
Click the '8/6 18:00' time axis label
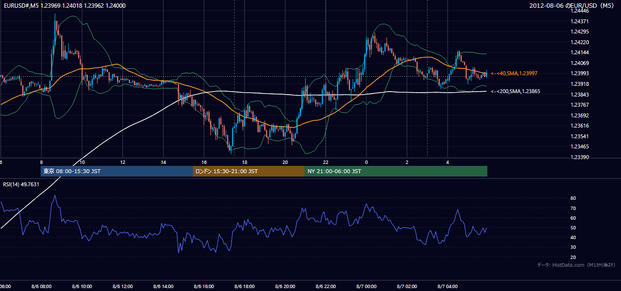coord(244,287)
